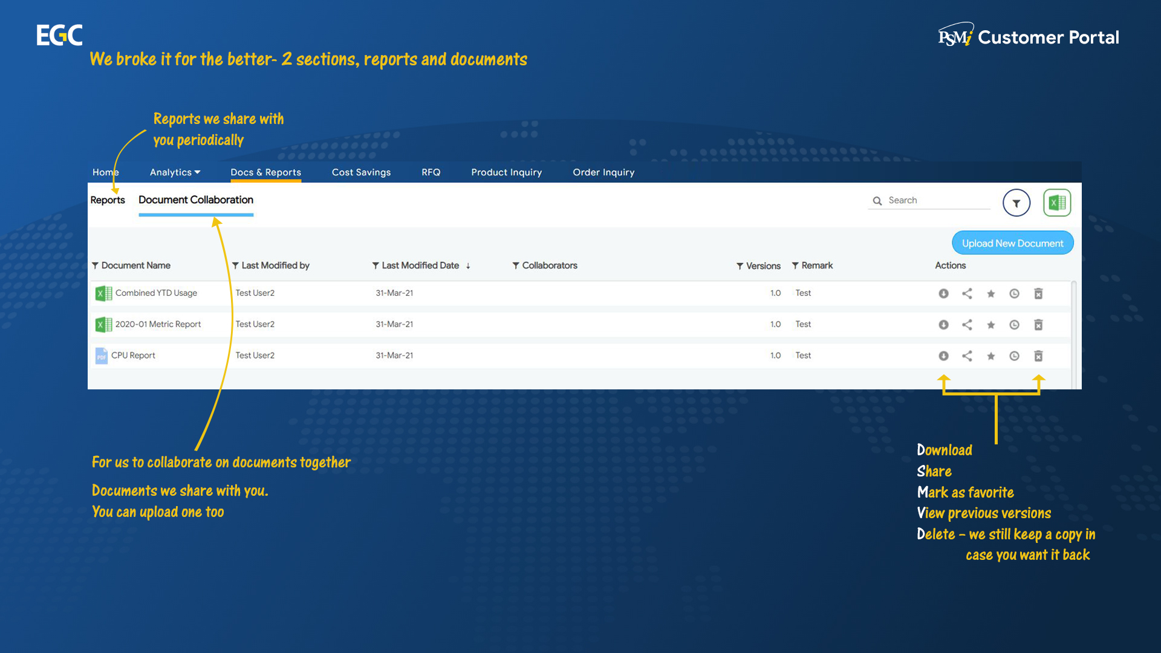The width and height of the screenshot is (1161, 653).
Task: Favorite the 2020-01 Metric Report
Action: tap(991, 325)
